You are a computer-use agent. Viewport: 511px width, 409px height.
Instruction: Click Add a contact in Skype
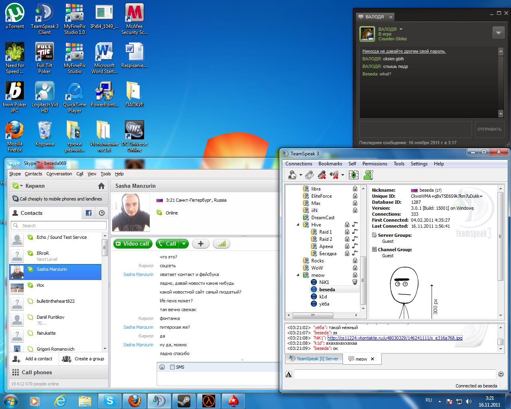(x=33, y=359)
